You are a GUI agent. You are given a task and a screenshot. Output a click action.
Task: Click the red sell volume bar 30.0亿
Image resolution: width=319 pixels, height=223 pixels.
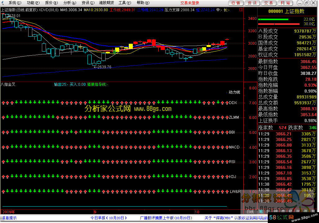tap(279, 24)
